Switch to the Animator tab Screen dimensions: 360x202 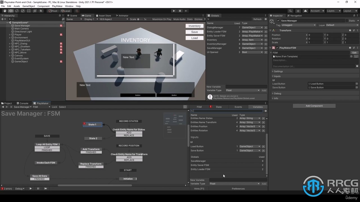[122, 16]
